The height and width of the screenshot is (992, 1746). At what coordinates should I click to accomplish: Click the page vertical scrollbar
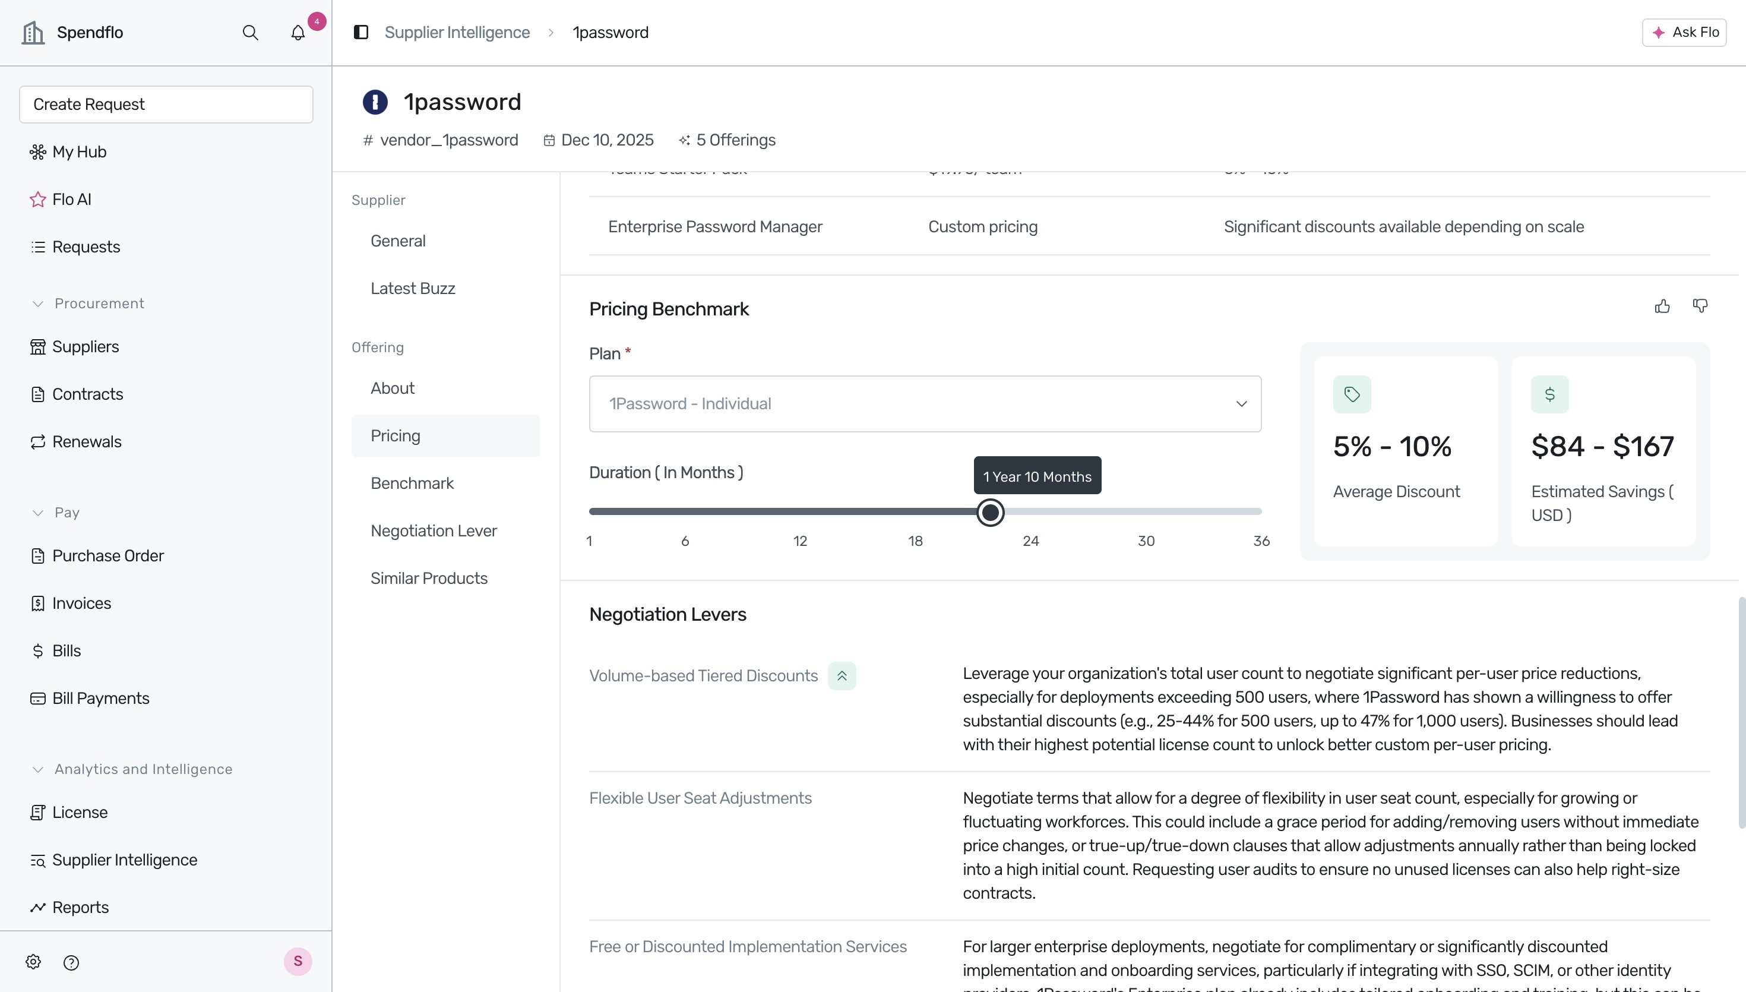(x=1741, y=712)
